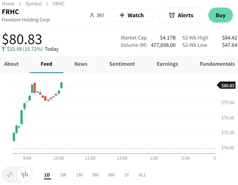Open the Sentiment tab
The height and width of the screenshot is (185, 238).
click(x=122, y=64)
